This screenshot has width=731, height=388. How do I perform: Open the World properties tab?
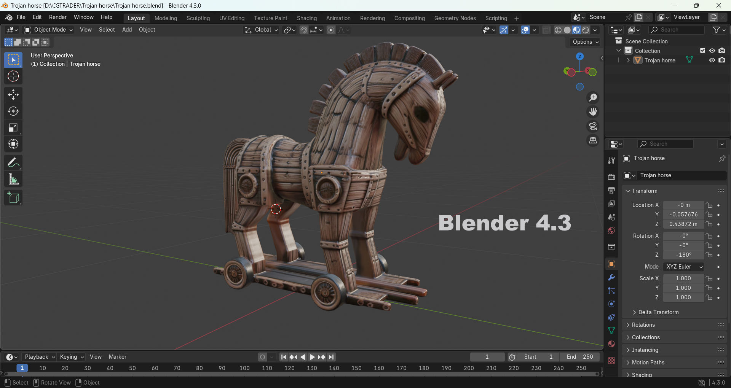click(611, 231)
